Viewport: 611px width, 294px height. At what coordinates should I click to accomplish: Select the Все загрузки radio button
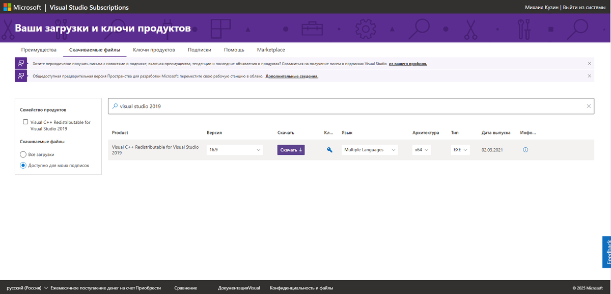[22, 154]
